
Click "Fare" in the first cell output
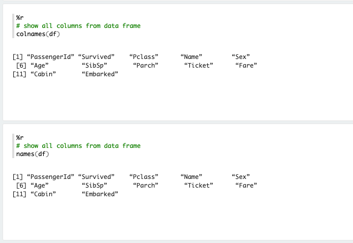point(246,65)
